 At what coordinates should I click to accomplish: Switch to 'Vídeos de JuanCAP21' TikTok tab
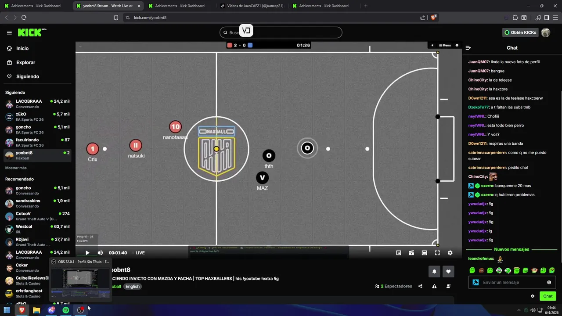point(252,6)
